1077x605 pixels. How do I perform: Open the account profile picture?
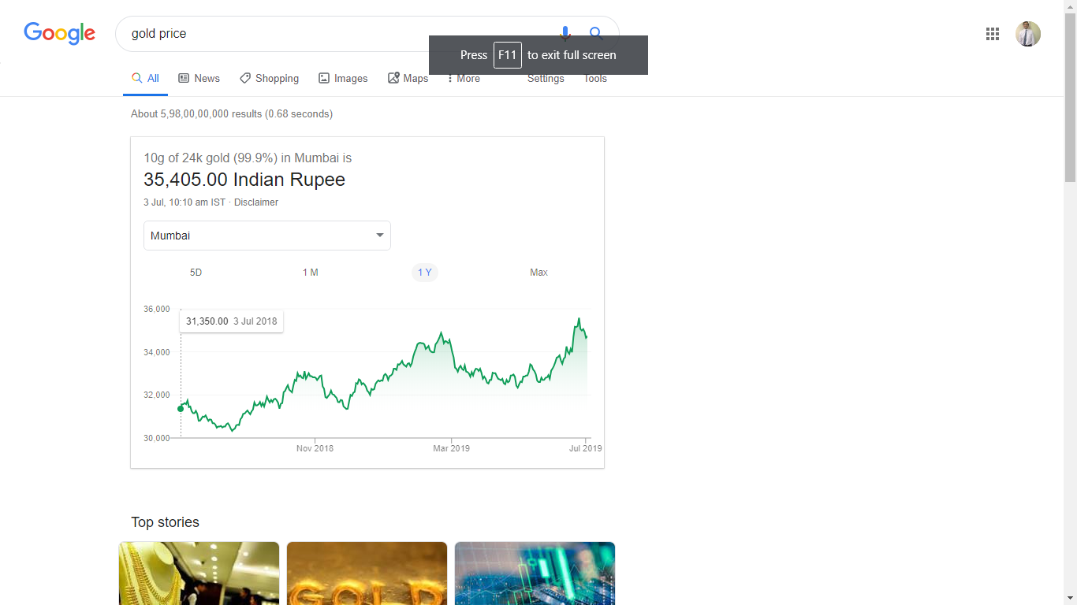tap(1027, 34)
